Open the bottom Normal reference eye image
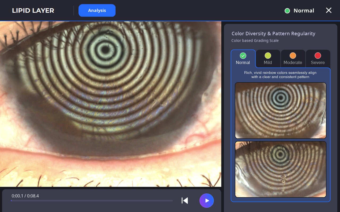Viewport: 340px width, 212px height. [280, 169]
